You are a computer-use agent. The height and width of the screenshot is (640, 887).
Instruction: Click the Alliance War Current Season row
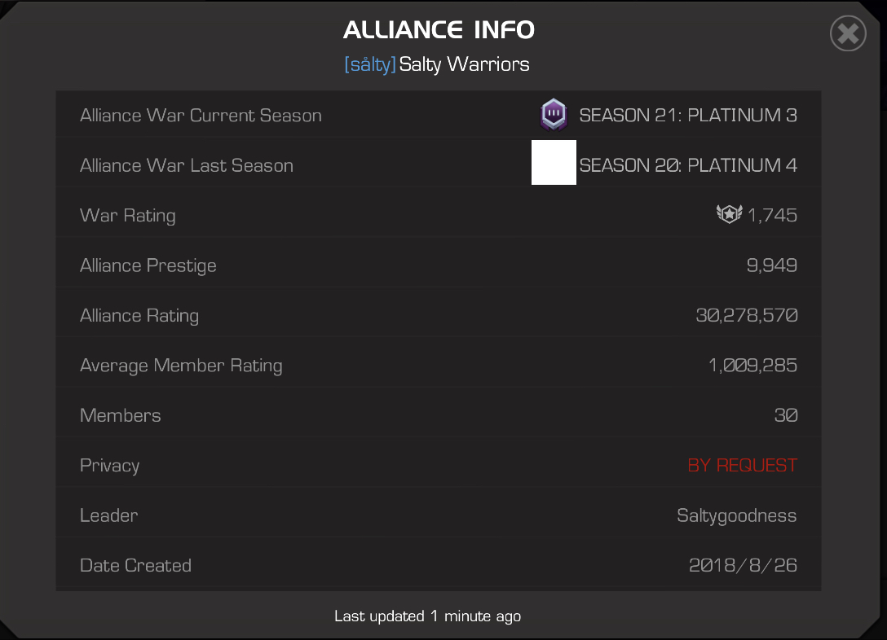point(439,116)
